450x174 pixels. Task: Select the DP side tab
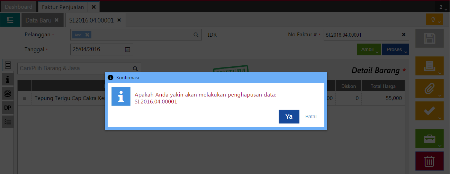(8, 108)
